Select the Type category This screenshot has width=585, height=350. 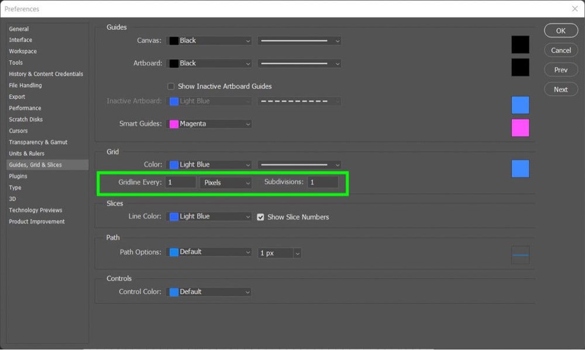[x=15, y=188]
